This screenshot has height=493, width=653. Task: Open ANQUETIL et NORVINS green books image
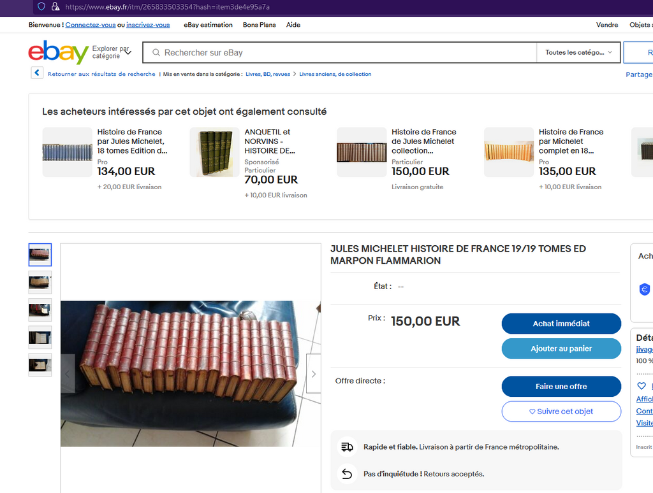pos(214,152)
